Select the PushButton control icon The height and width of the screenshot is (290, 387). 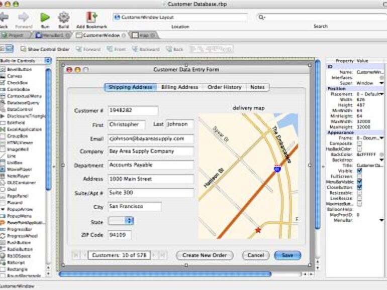click(x=3, y=242)
